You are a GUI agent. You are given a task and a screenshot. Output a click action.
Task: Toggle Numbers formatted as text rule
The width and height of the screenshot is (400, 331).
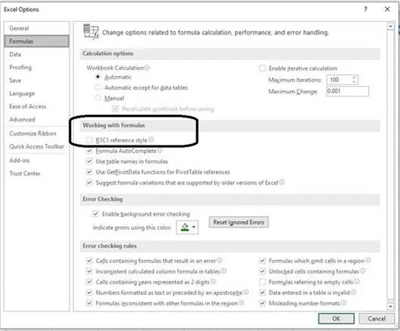coord(89,293)
